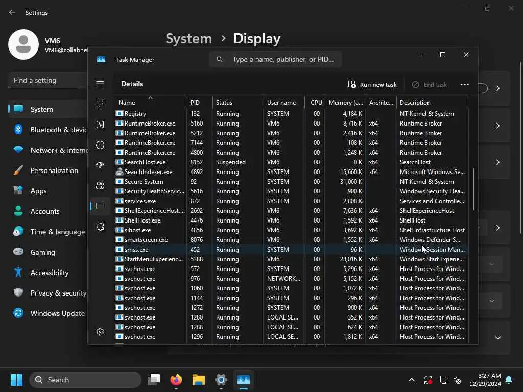
Task: Open the Processes page icon
Action: pos(100,104)
